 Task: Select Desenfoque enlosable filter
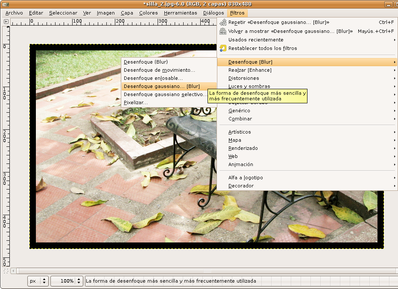point(169,78)
